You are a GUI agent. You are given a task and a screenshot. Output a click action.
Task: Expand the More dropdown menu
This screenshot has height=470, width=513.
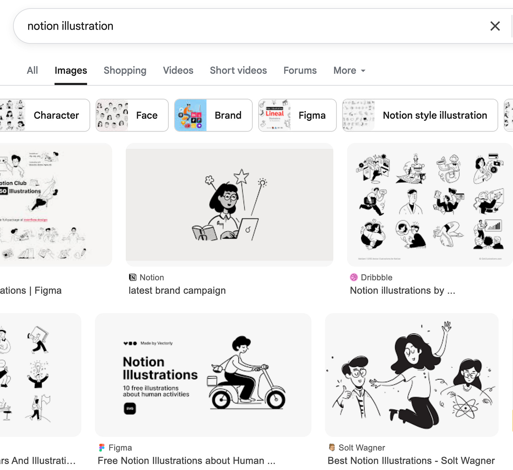point(349,71)
